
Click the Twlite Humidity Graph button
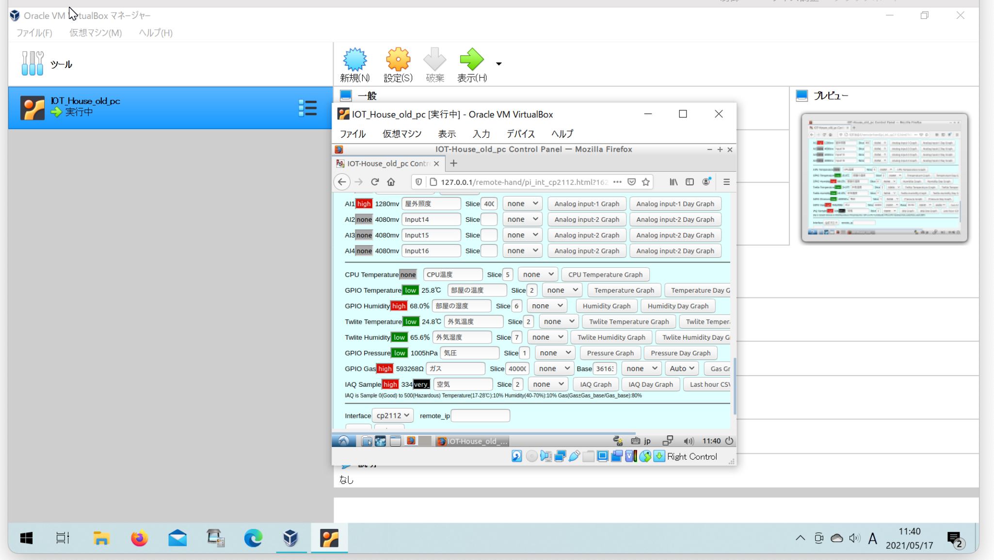click(612, 337)
